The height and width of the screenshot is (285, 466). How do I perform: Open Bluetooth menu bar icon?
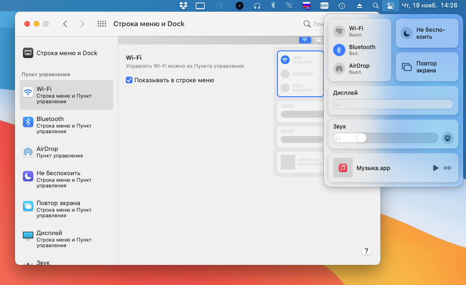click(x=273, y=5)
